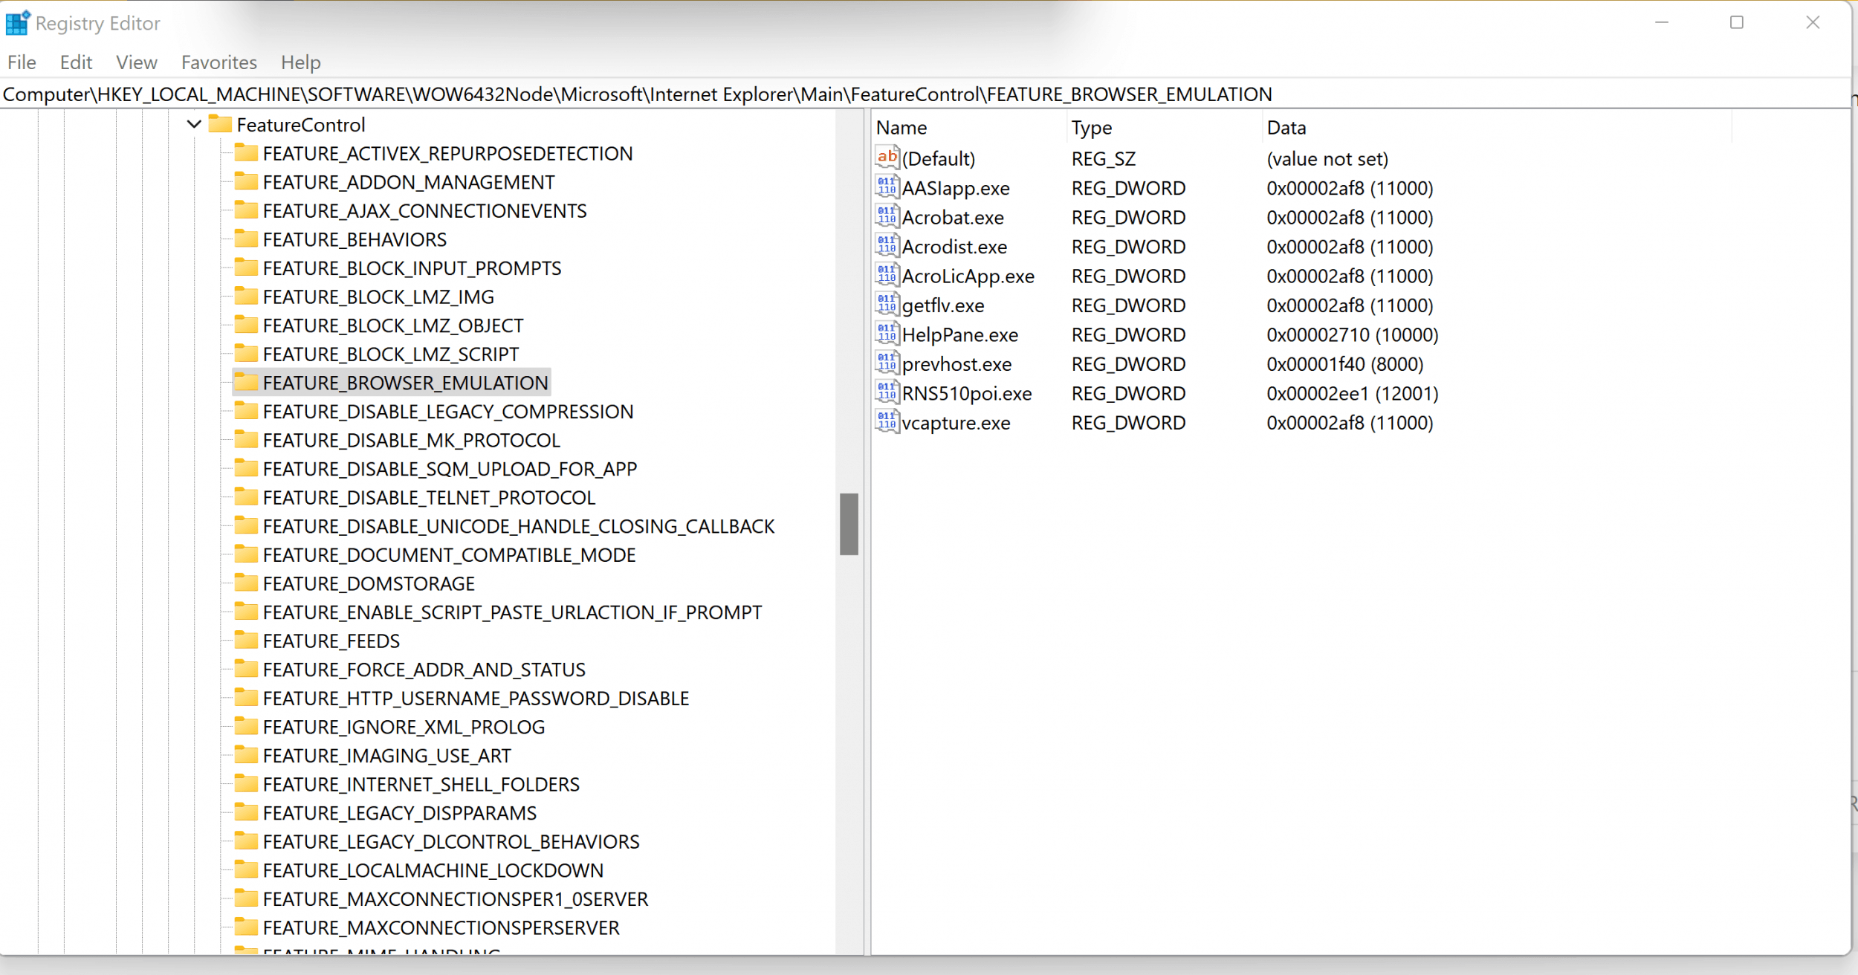Viewport: 1858px width, 975px height.
Task: Select FEATURE_MAXCONNECTIONSPERSERVER key
Action: tap(441, 928)
